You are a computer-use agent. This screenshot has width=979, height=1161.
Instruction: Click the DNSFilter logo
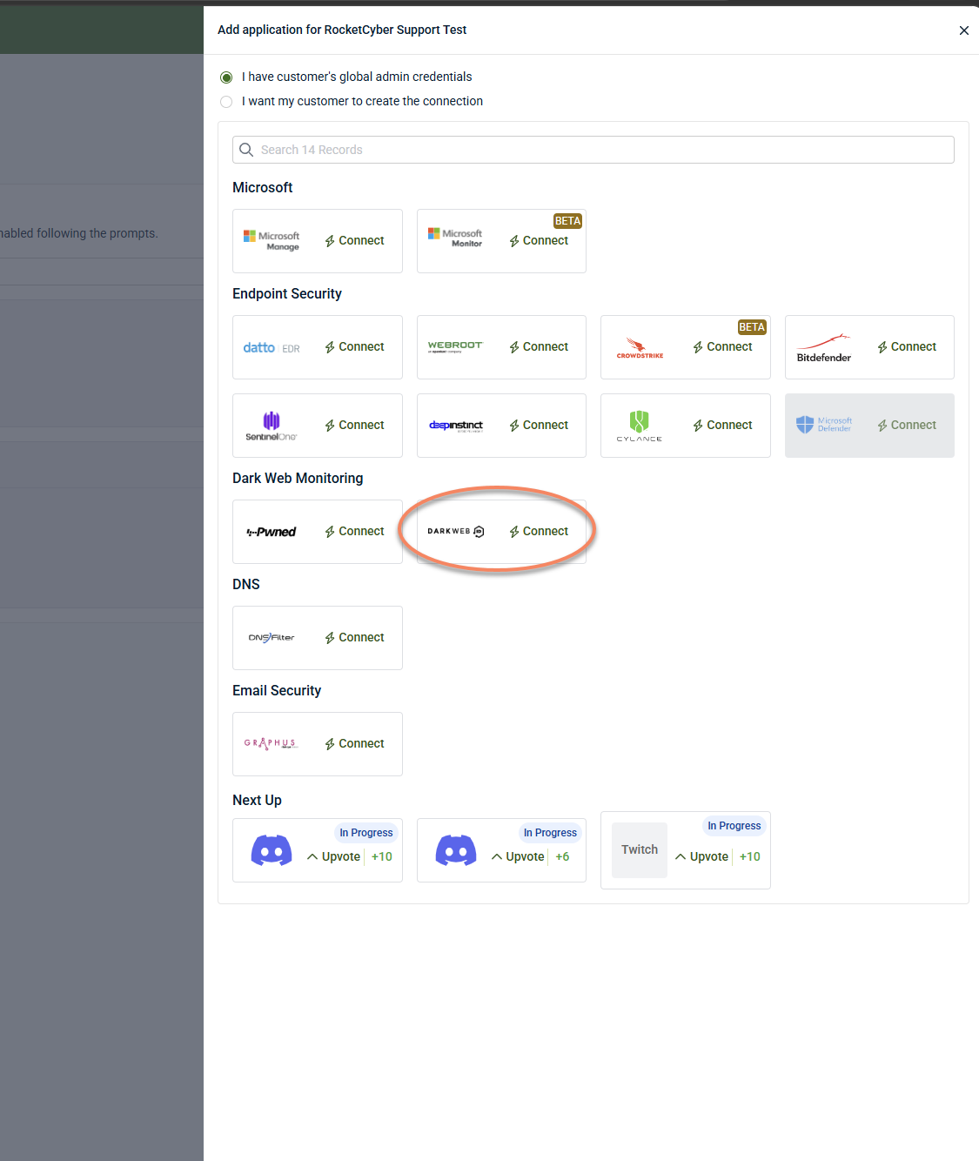pos(272,638)
